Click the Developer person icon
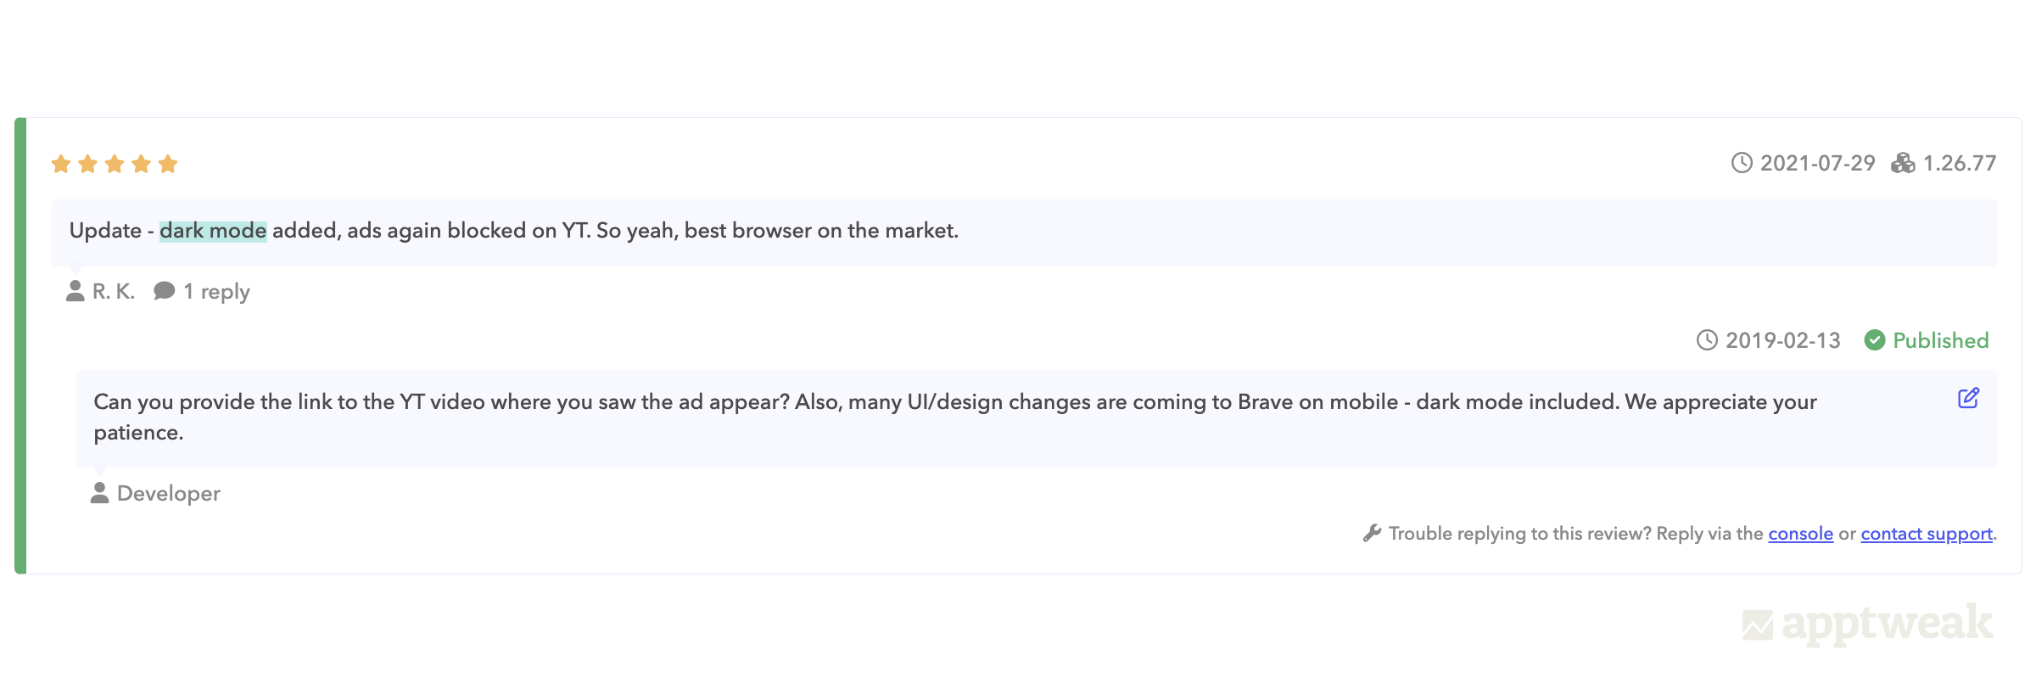Viewport: 2036px width, 689px height. (x=99, y=493)
